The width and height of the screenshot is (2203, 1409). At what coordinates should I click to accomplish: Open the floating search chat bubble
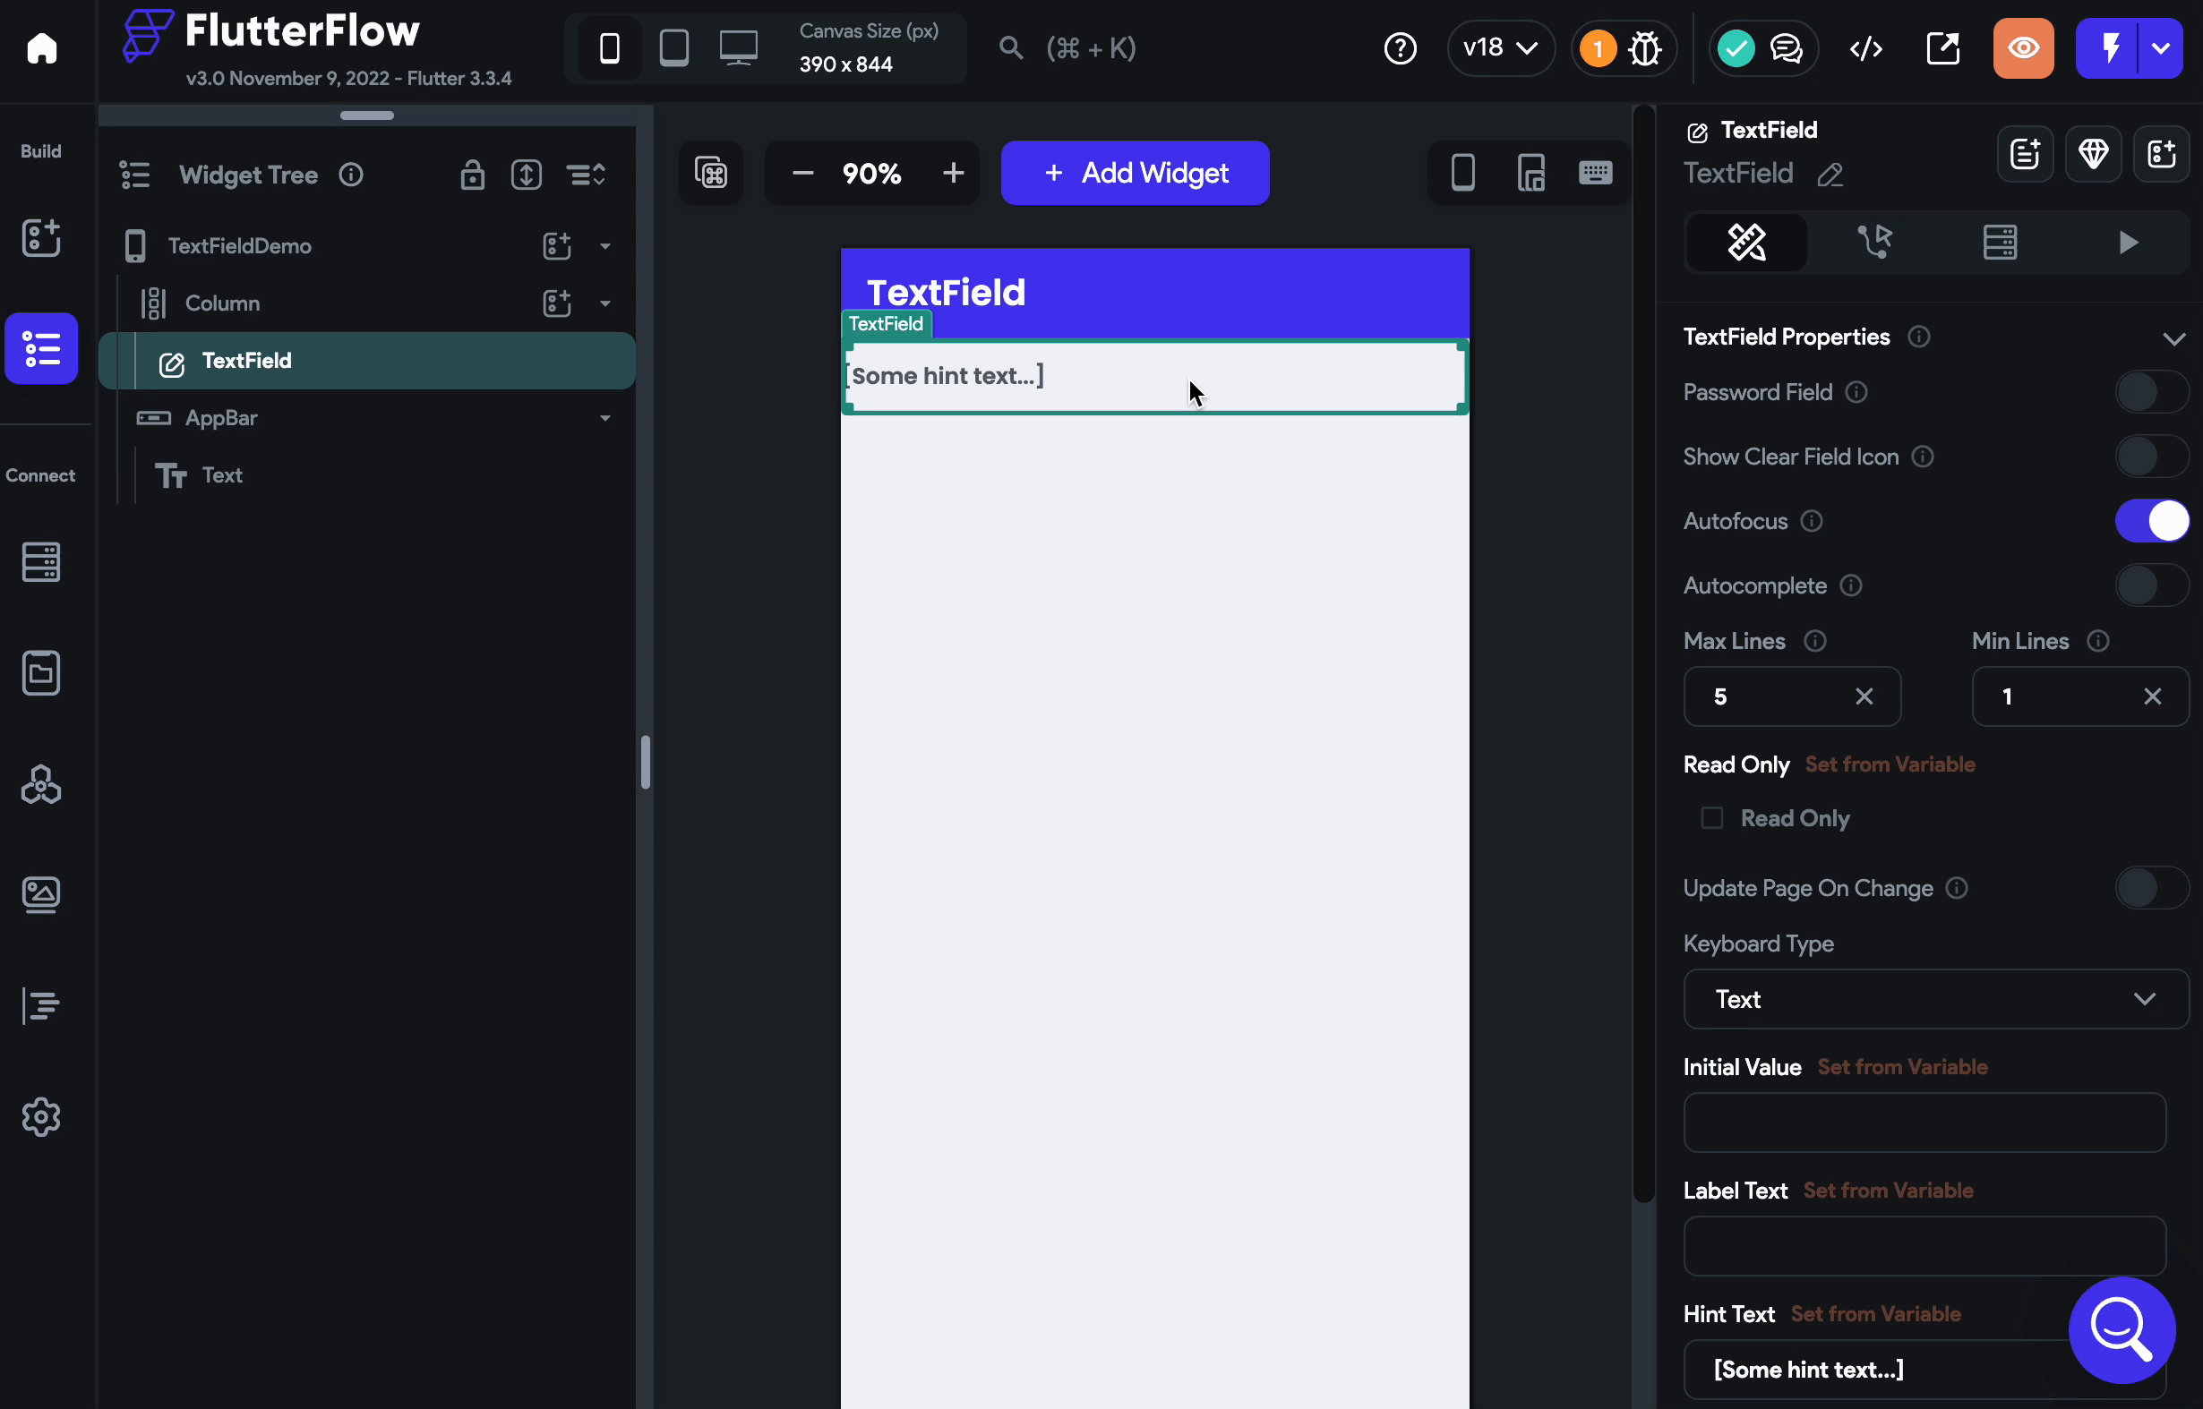coord(2122,1329)
